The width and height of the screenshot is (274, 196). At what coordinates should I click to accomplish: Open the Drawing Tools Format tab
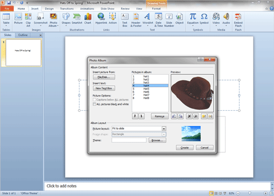[x=156, y=8]
